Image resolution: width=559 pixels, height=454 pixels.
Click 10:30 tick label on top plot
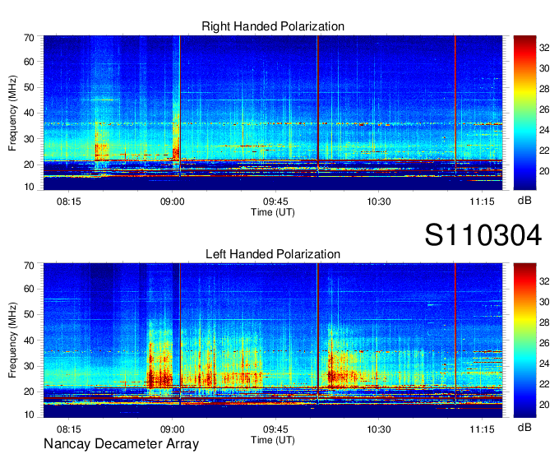click(x=379, y=202)
